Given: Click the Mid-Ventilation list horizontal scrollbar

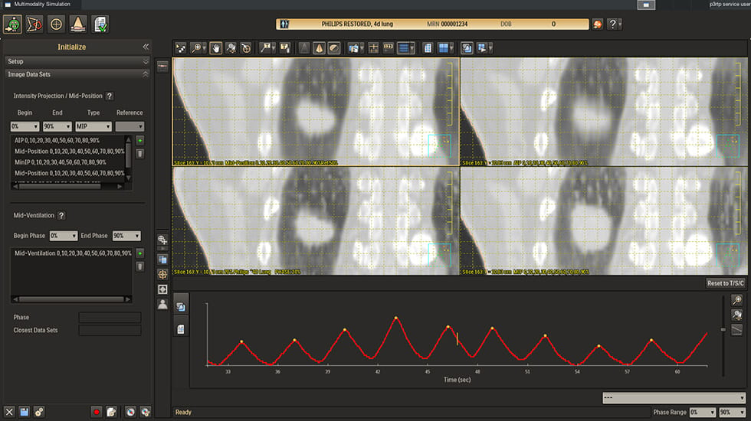Looking at the screenshot, I should tap(72, 299).
